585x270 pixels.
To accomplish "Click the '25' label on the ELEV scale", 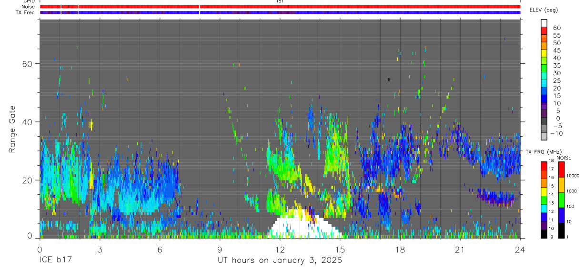I will pos(556,81).
